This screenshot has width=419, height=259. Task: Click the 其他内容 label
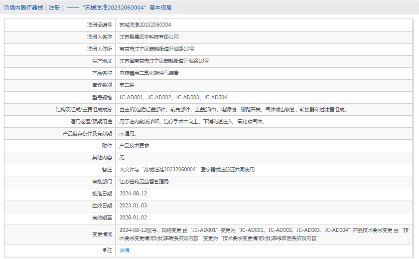pyautogui.click(x=102, y=158)
